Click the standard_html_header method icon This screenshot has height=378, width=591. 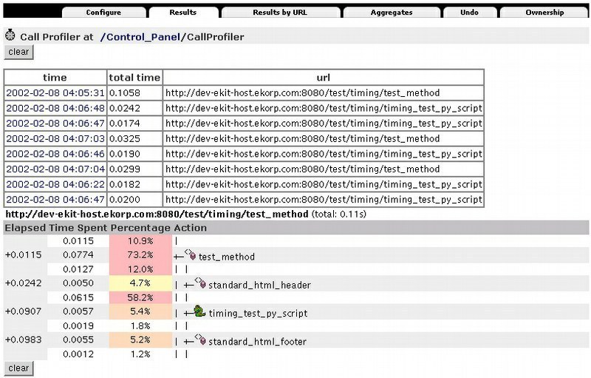coord(200,283)
